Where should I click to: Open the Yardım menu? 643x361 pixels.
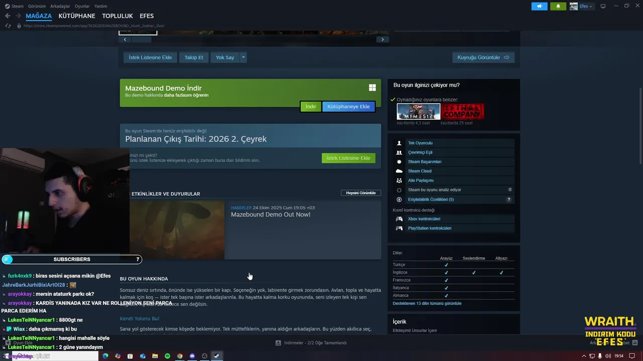pyautogui.click(x=100, y=6)
